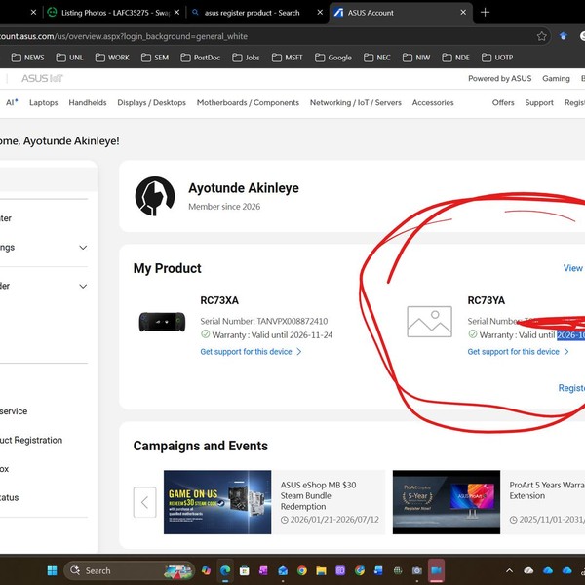Open the Mail app in the taskbar
The width and height of the screenshot is (585, 585).
coord(283,570)
